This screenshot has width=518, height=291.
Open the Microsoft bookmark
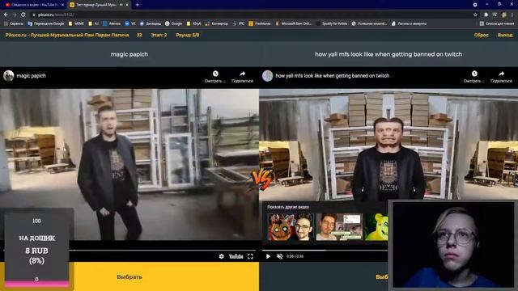click(x=293, y=23)
